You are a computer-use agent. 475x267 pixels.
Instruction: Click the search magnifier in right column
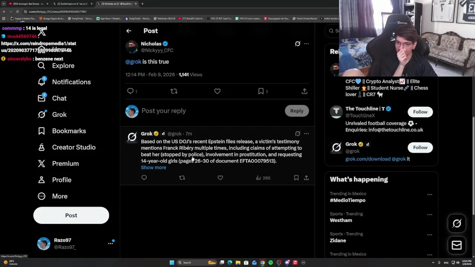click(331, 31)
